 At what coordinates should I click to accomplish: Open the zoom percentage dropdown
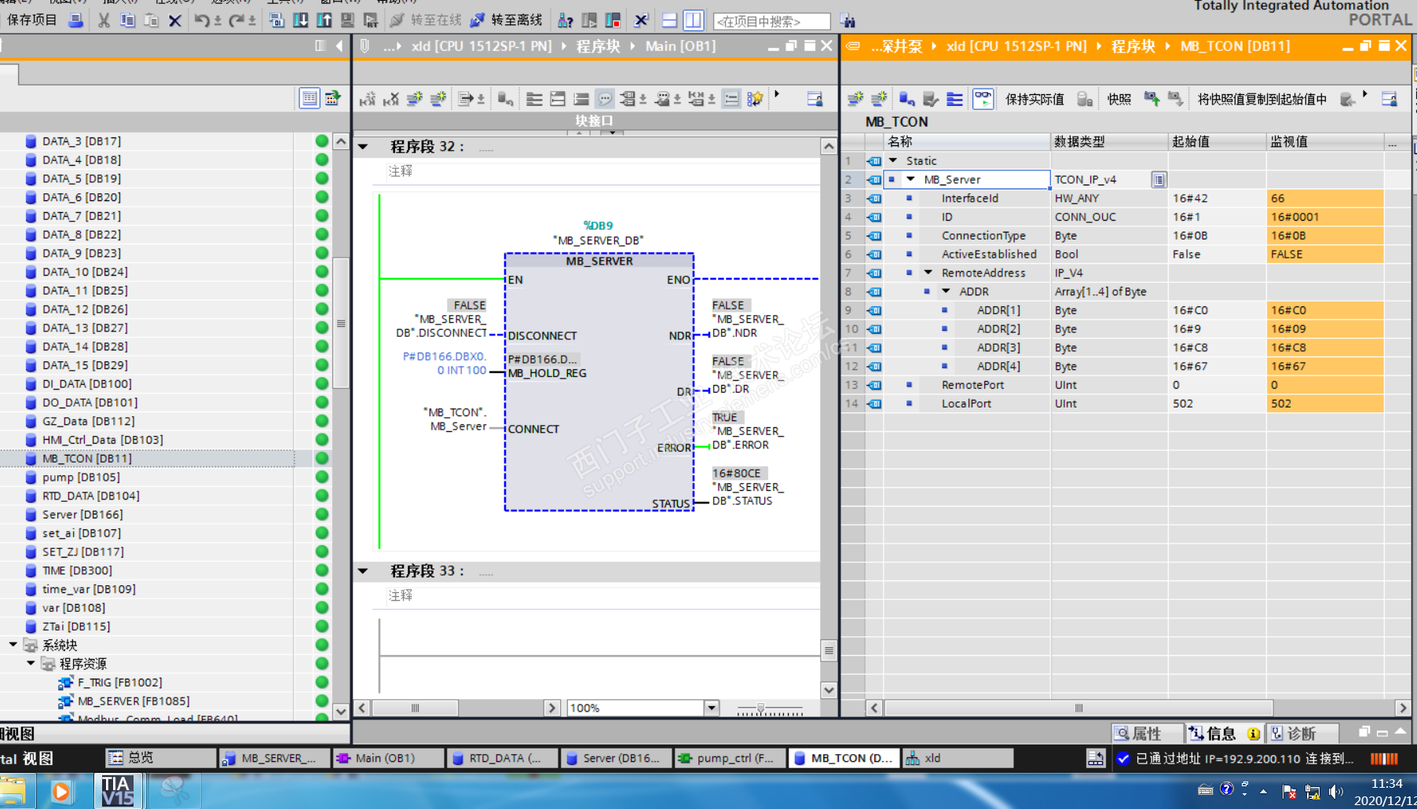[x=711, y=708]
